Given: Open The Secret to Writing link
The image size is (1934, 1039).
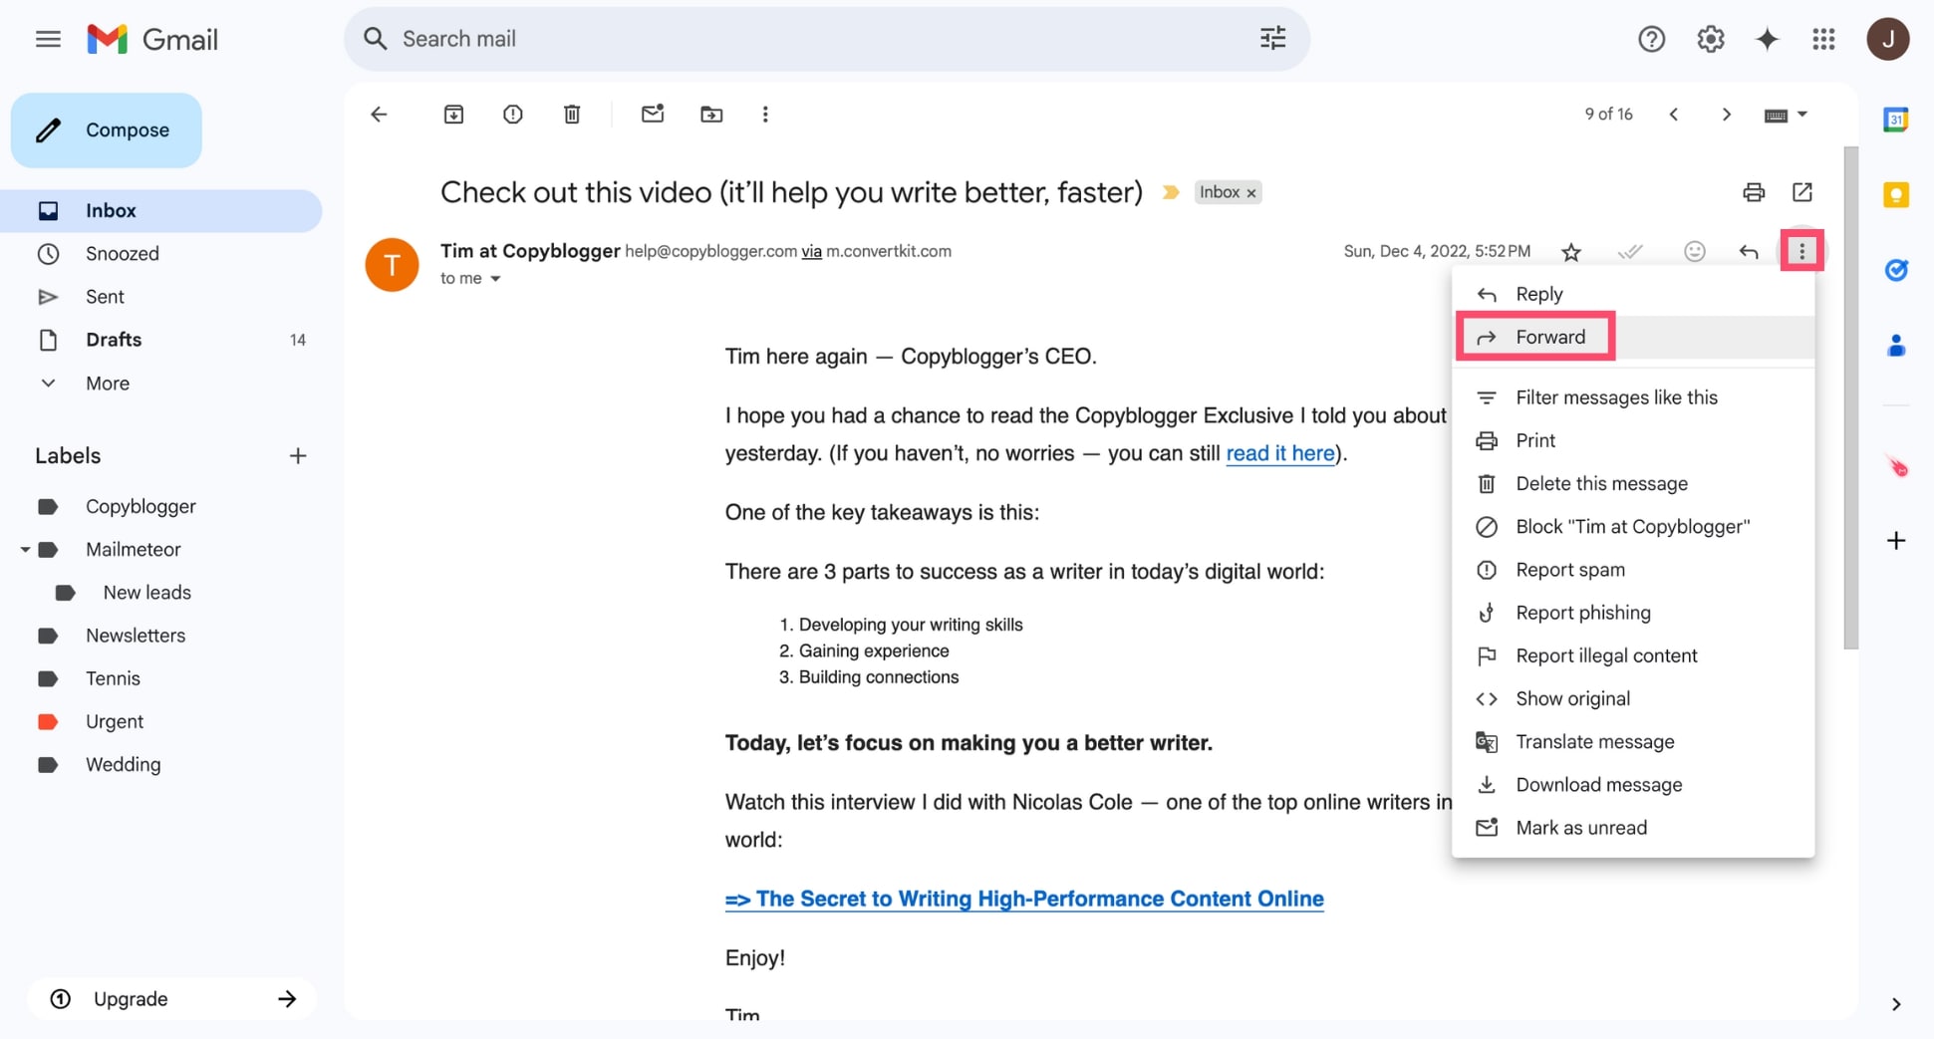Looking at the screenshot, I should 1024,899.
